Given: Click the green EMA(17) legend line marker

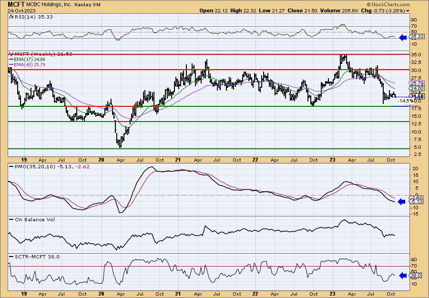Looking at the screenshot, I should click(11, 60).
